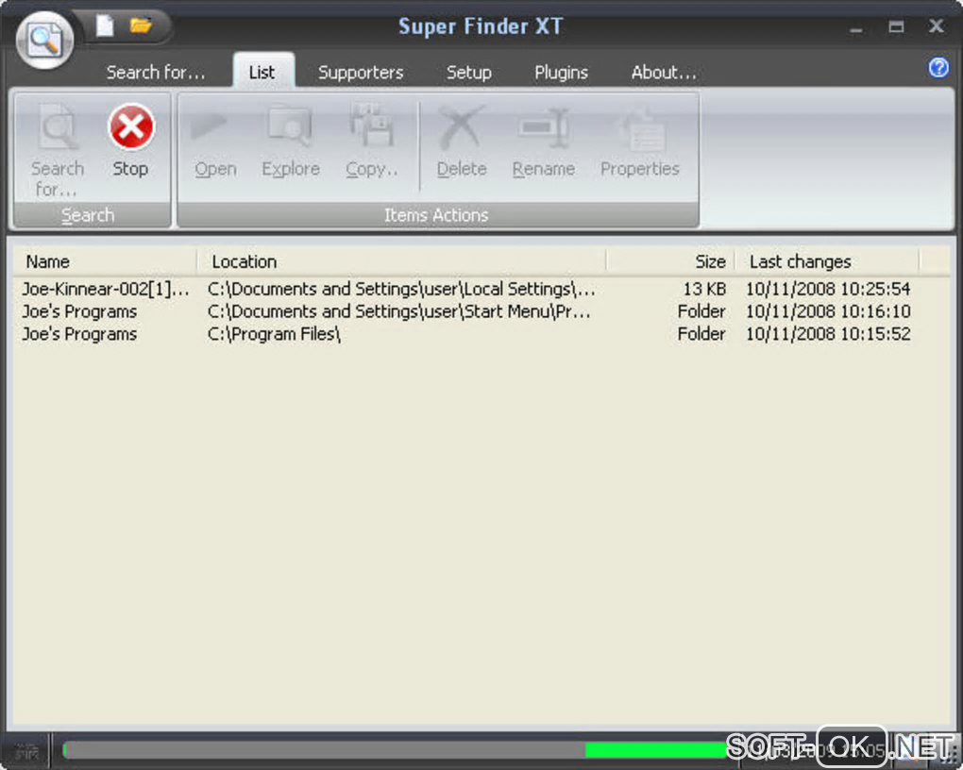Stop the running search
963x770 pixels.
click(131, 142)
